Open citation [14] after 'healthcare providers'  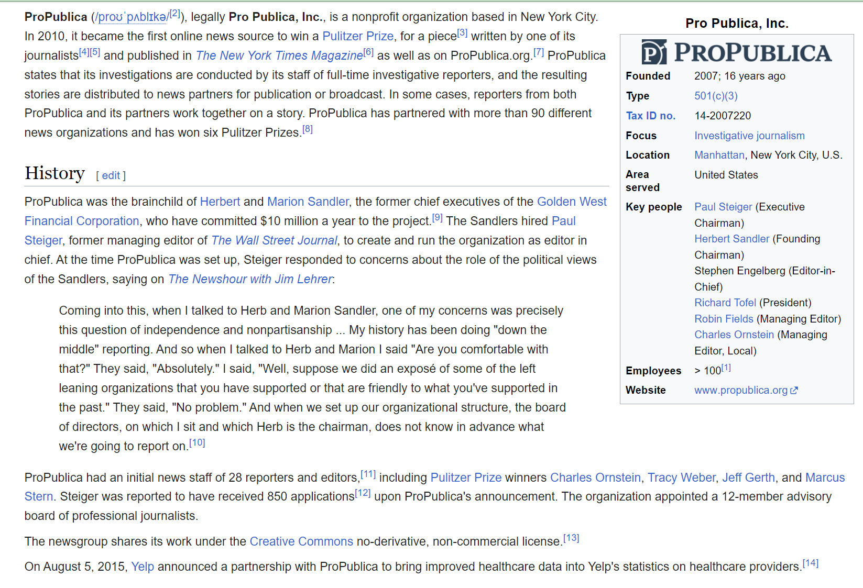click(811, 563)
